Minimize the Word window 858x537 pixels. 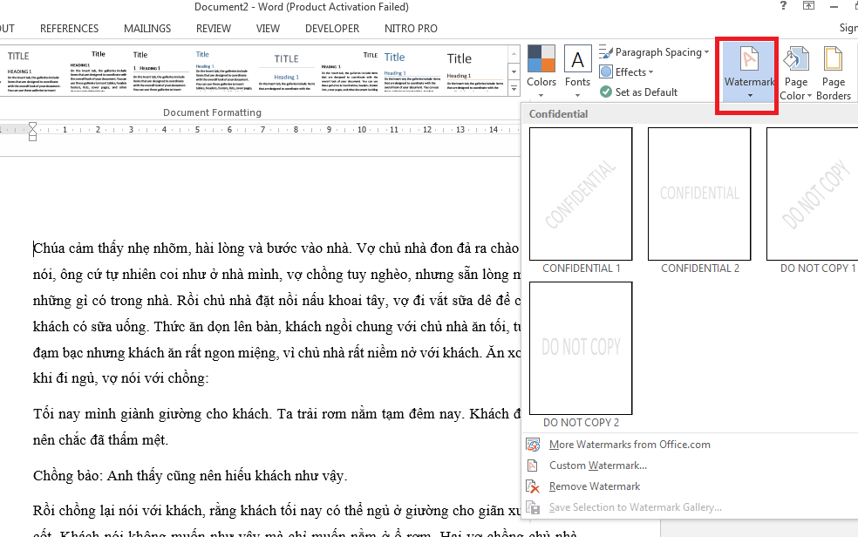[x=834, y=7]
